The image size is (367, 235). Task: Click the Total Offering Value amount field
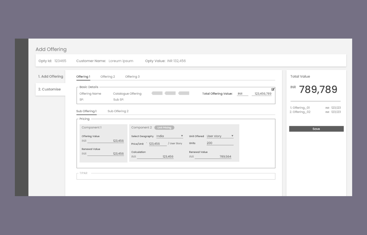[x=262, y=94]
